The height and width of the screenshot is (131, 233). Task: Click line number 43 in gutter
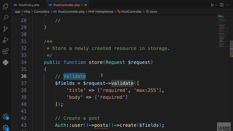click(24, 125)
